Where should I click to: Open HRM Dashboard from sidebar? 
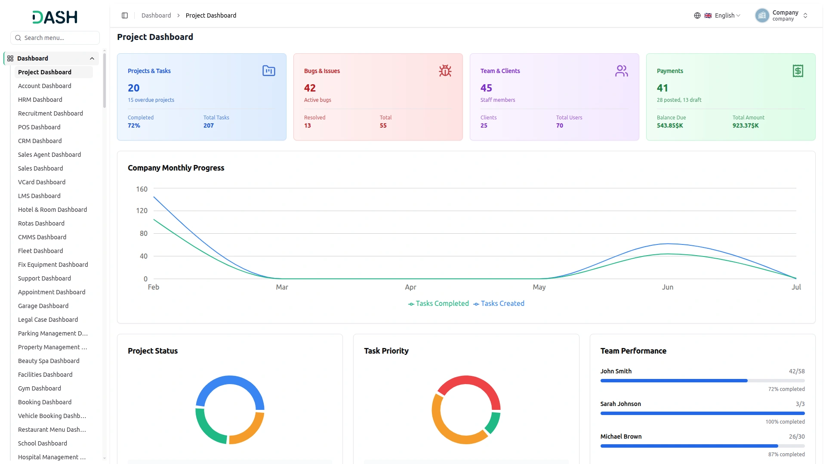(x=40, y=100)
